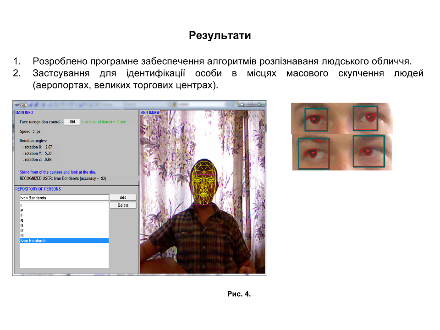Click the Delete button in repository
This screenshot has height=330, width=440.
click(x=123, y=205)
